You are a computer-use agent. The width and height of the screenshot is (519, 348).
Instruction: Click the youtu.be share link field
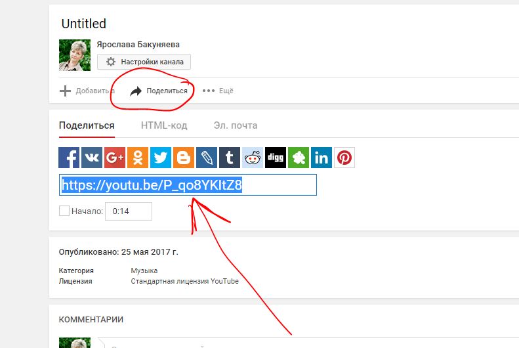click(x=188, y=185)
